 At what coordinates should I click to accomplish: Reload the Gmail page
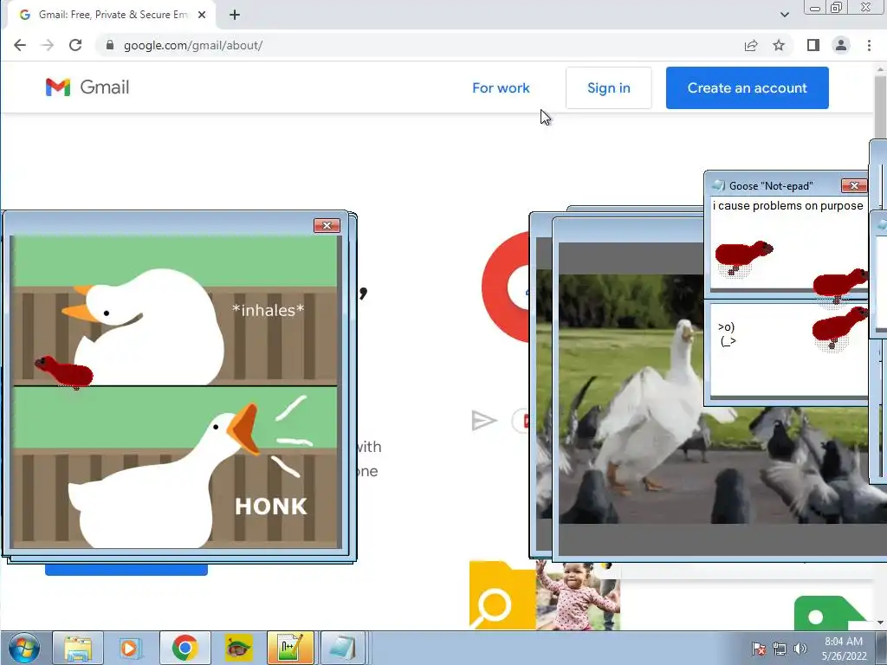click(x=75, y=45)
